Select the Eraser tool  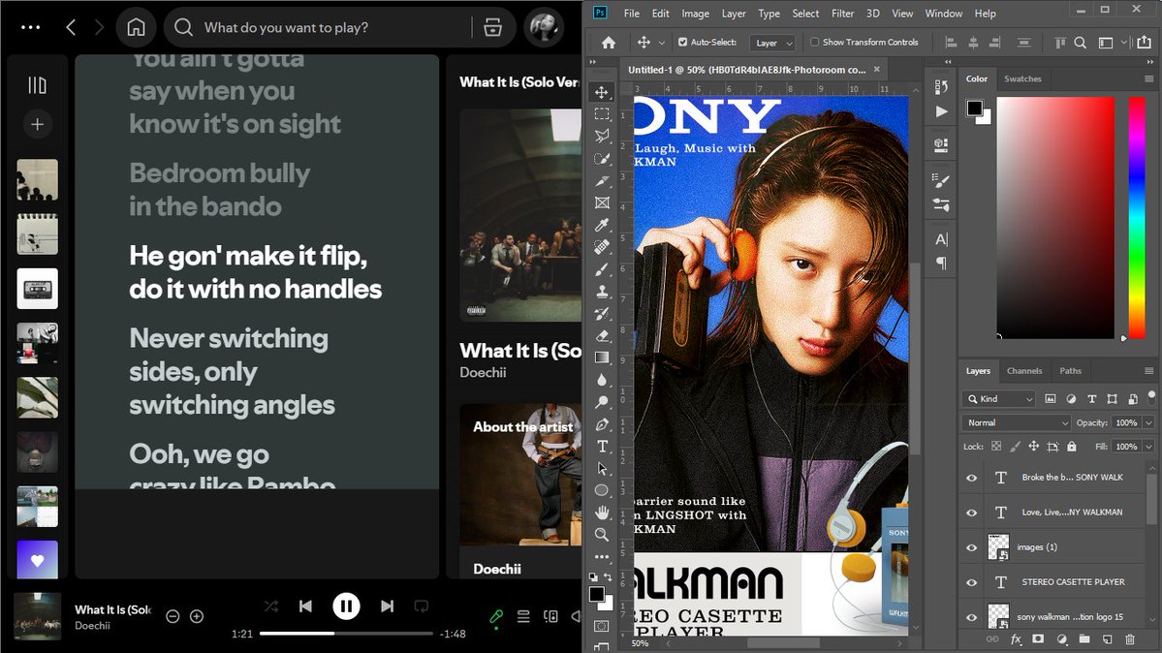(x=602, y=336)
